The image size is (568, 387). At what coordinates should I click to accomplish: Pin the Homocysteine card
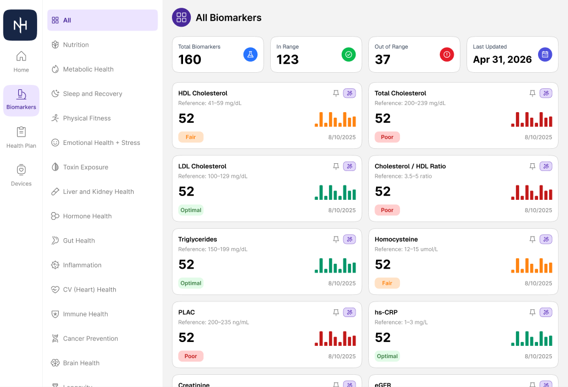coord(532,239)
